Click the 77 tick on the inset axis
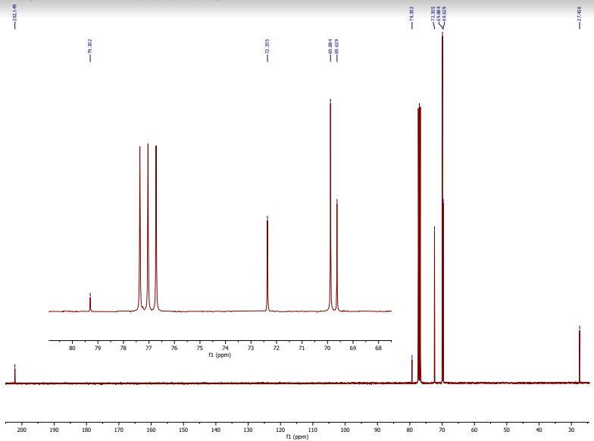Viewport: 594px width, 441px height. tap(148, 348)
